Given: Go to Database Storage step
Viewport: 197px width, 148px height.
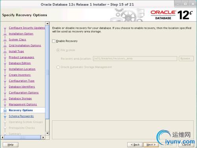Looking at the screenshot, I should 20,98.
